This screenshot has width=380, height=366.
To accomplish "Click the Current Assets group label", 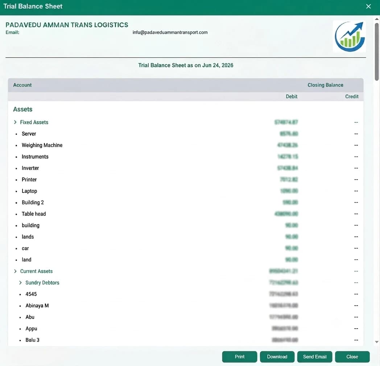I will pos(36,271).
